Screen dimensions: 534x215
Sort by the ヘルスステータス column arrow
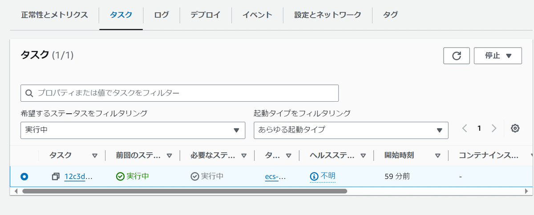[363, 155]
